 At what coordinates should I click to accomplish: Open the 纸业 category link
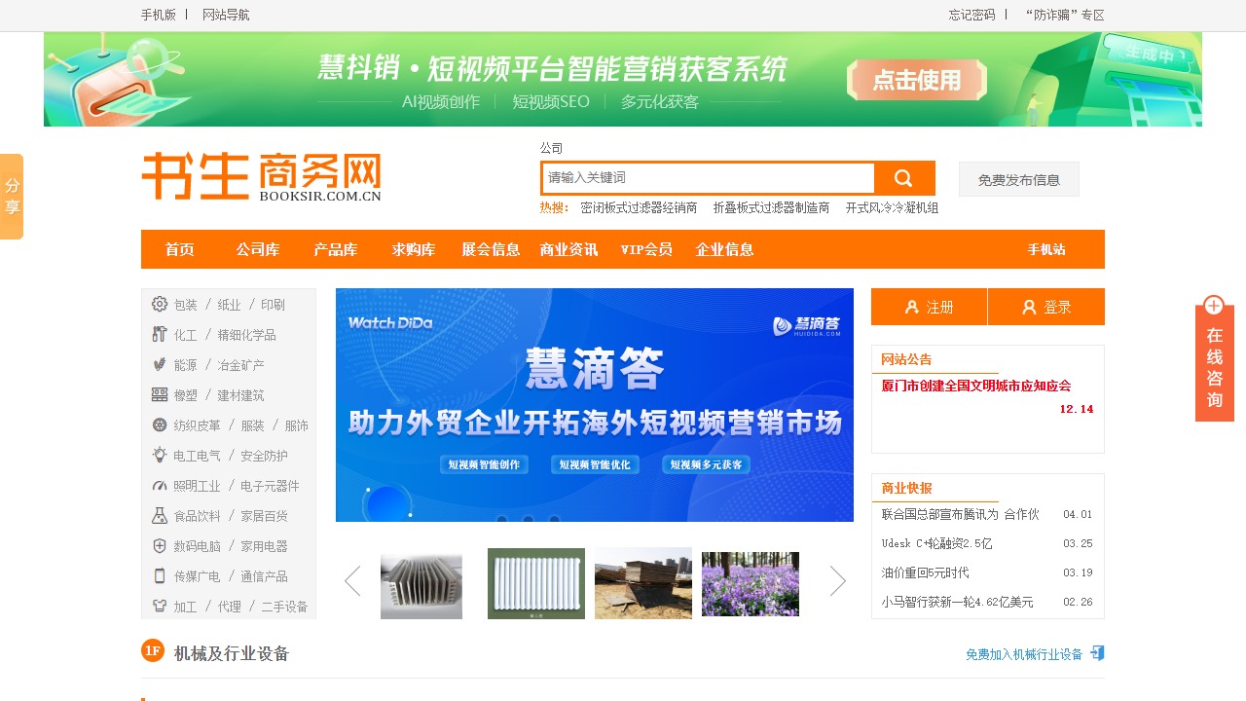click(x=229, y=305)
